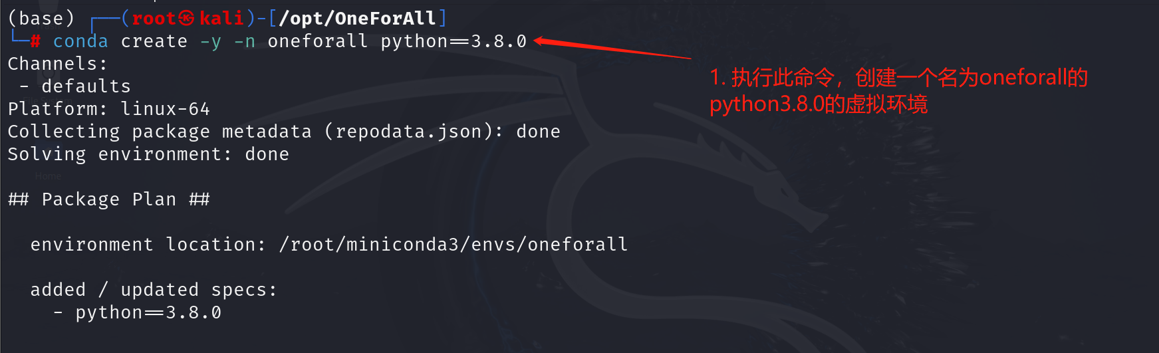Image resolution: width=1159 pixels, height=353 pixels.
Task: Click the red hash prompt symbol
Action: coord(36,42)
